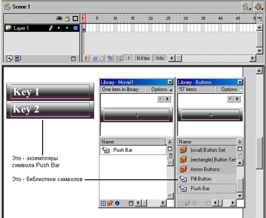Click the Add Guide Layer icon
Image resolution: width=266 pixels, height=218 pixels.
[x=18, y=58]
